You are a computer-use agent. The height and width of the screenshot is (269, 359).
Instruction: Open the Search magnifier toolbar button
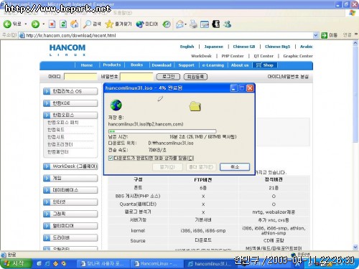click(x=92, y=24)
